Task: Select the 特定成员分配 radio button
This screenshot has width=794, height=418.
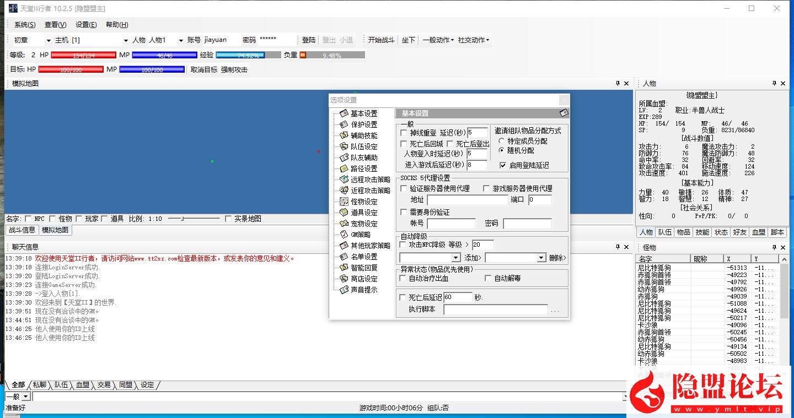Action: pyautogui.click(x=501, y=140)
